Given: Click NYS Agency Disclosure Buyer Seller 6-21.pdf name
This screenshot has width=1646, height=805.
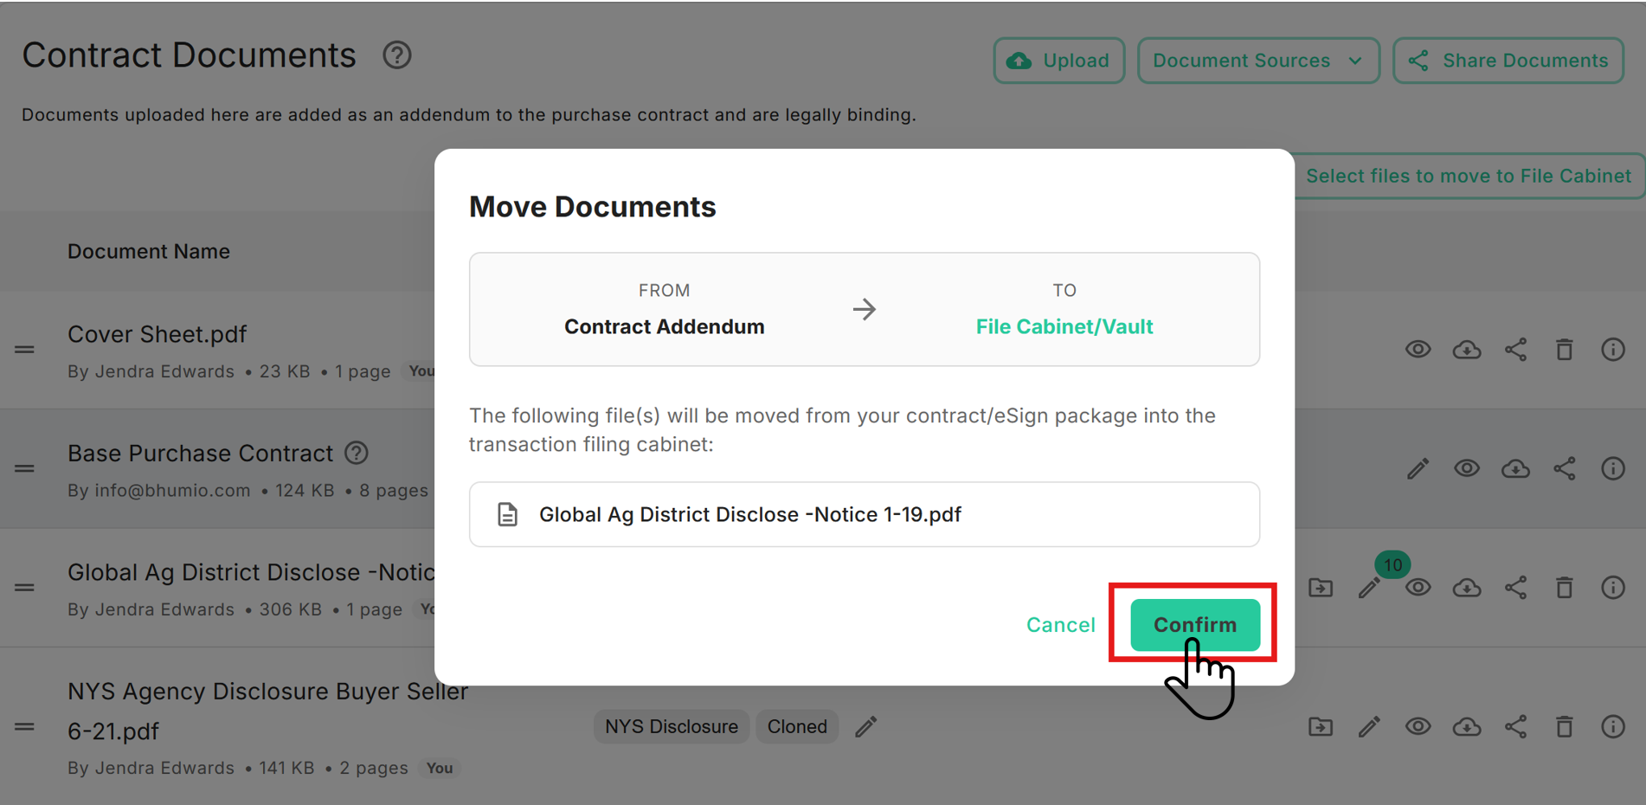Looking at the screenshot, I should coord(267,711).
